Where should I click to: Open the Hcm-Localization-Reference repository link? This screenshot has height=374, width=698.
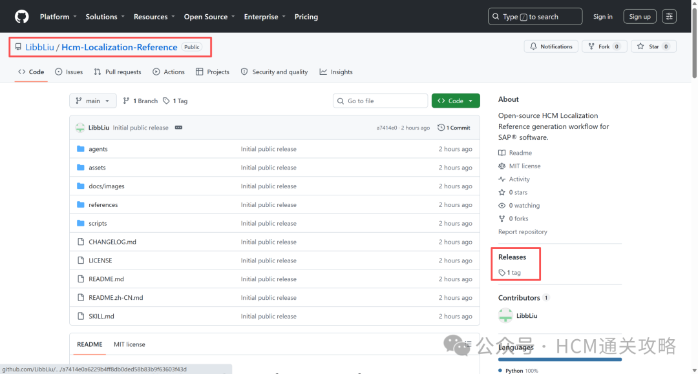click(120, 47)
